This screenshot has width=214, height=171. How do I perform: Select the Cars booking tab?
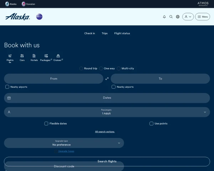[22, 58]
